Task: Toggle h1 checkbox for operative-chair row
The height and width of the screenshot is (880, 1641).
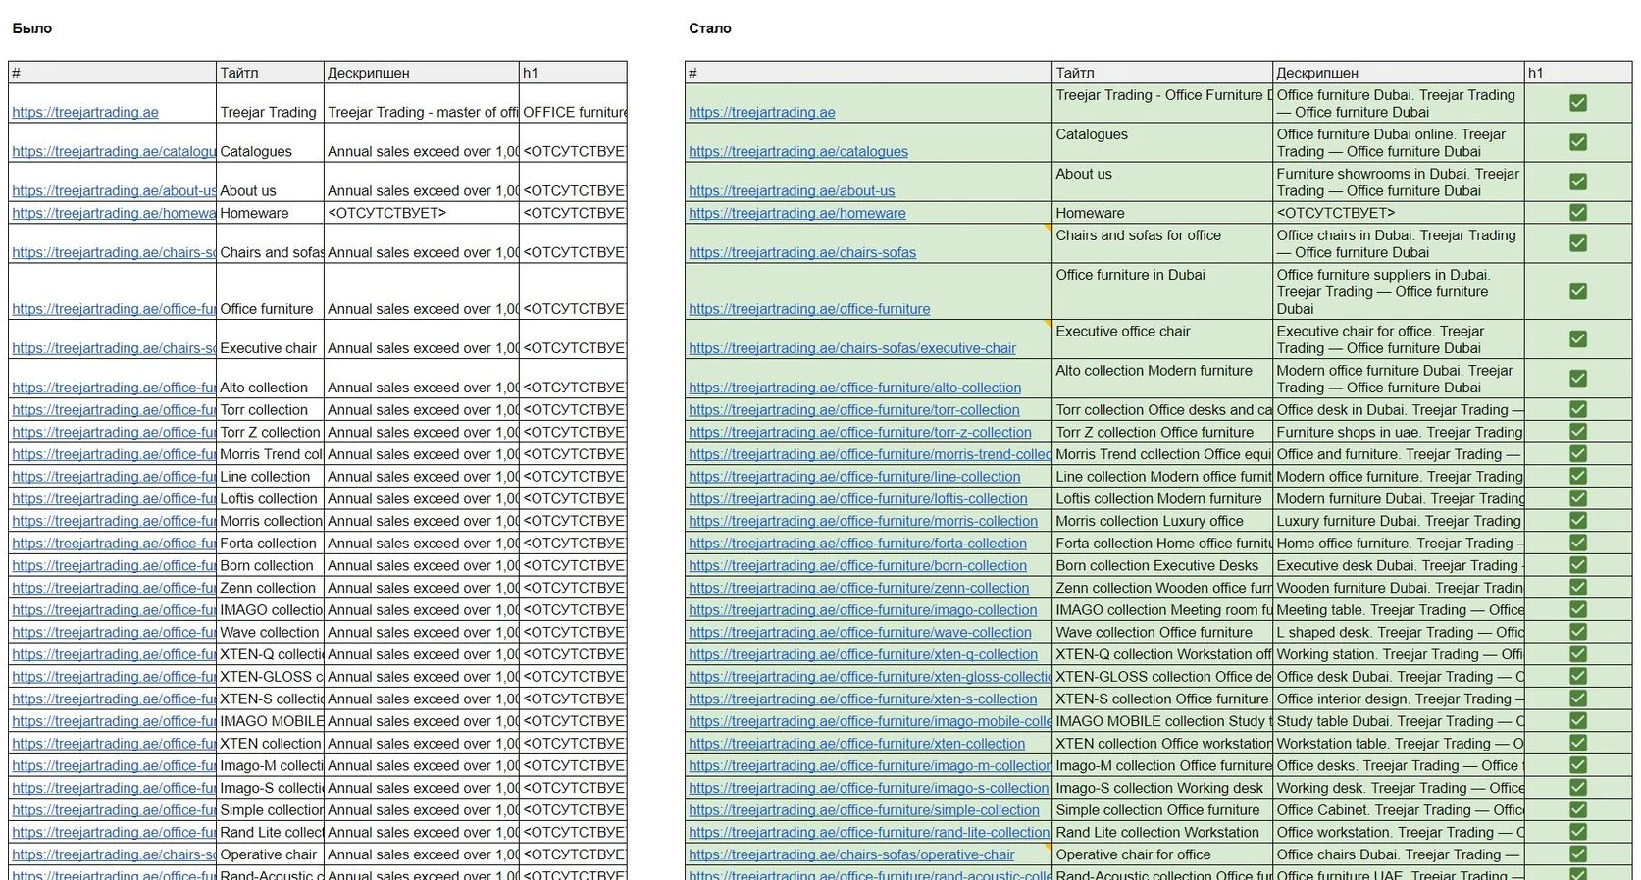Action: click(x=1577, y=854)
